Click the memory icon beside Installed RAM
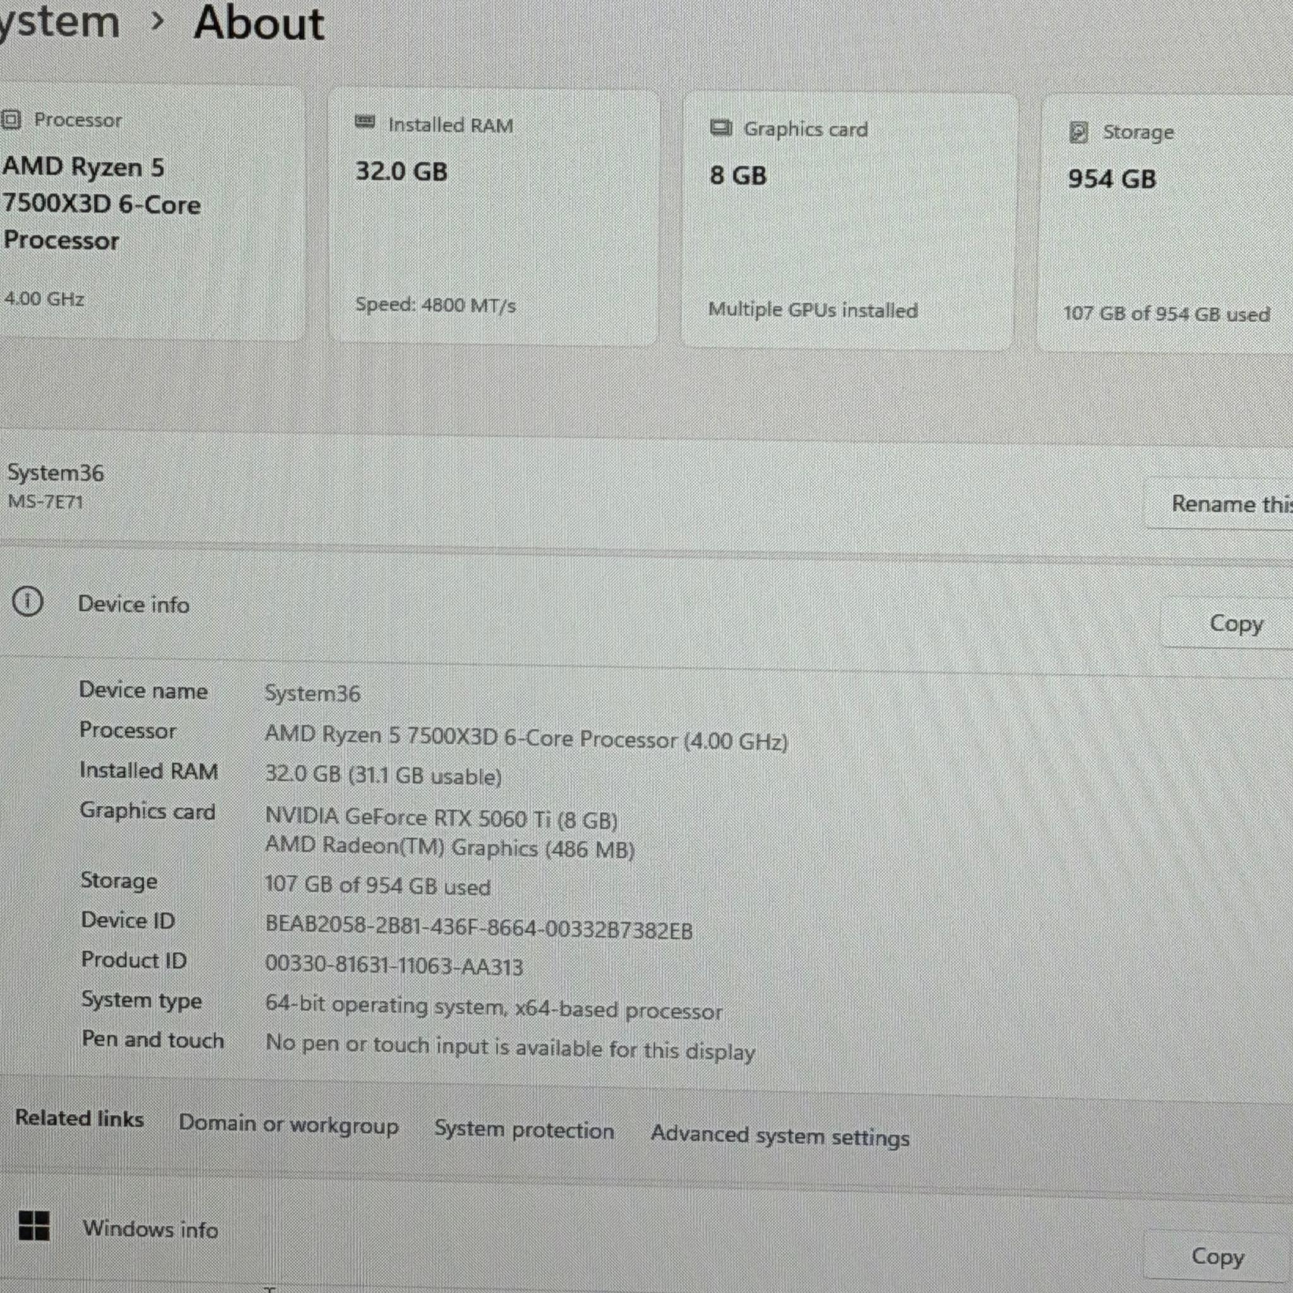 pyautogui.click(x=365, y=122)
